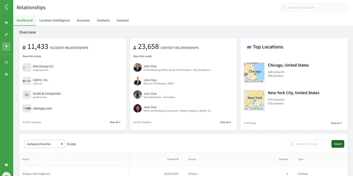Screen dimensions: 353x176
Task: Click the 574 accounts text under New York
Action: [x=276, y=100]
